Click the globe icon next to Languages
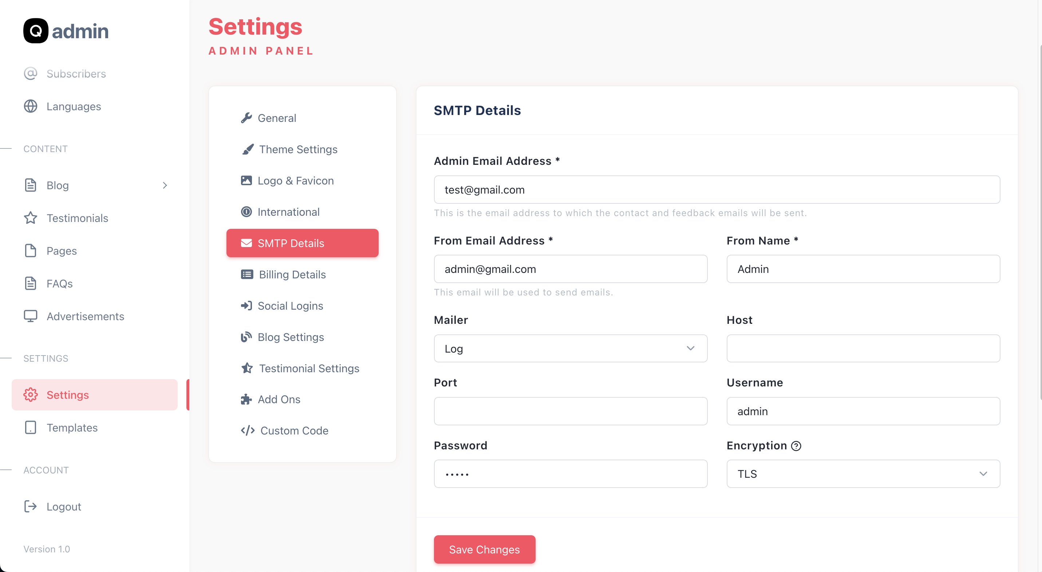Viewport: 1042px width, 572px height. point(30,106)
